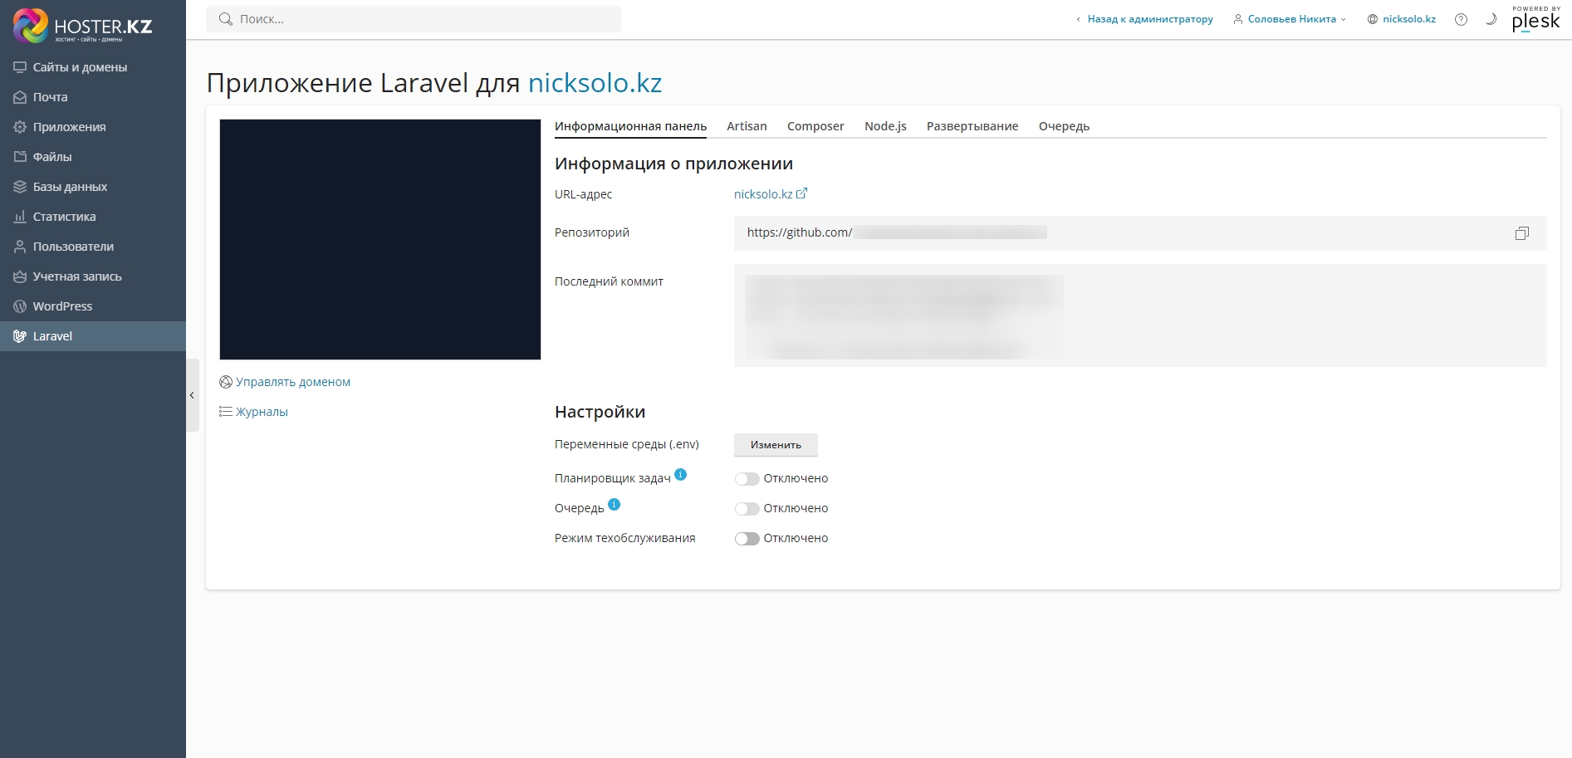Click the dark site preview thumbnail
1572x758 pixels.
(380, 239)
